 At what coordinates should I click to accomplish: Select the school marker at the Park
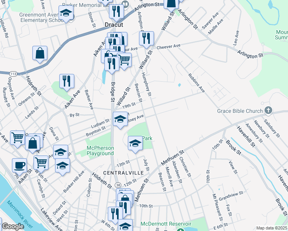point(135,143)
